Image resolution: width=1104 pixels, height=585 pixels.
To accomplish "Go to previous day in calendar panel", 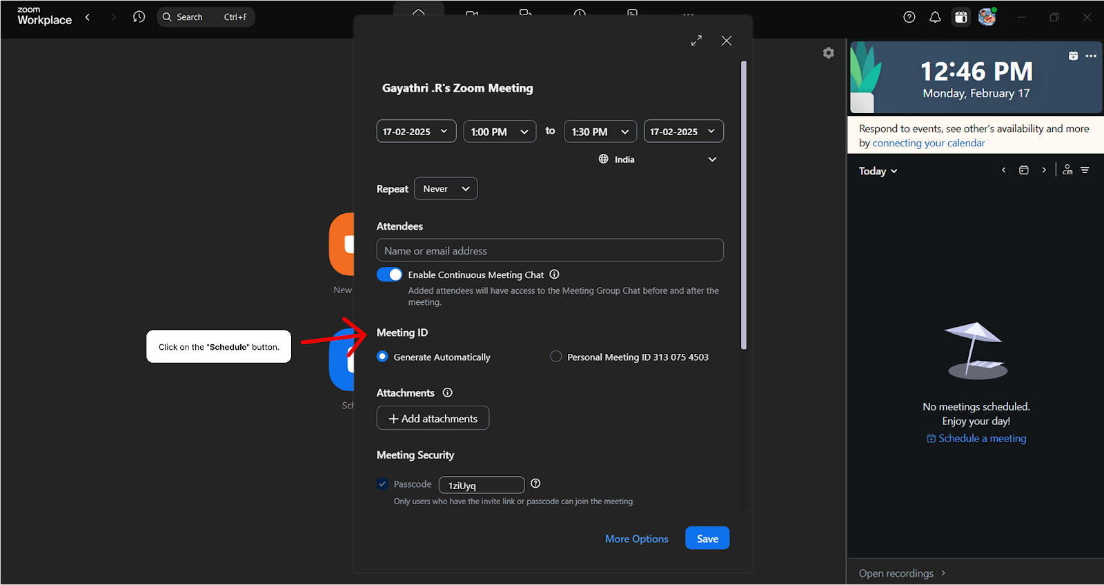I will click(x=1003, y=170).
